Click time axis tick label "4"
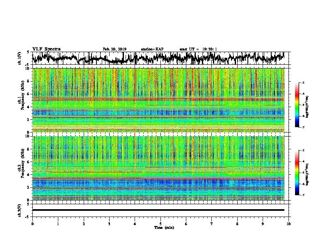 pos(135,224)
